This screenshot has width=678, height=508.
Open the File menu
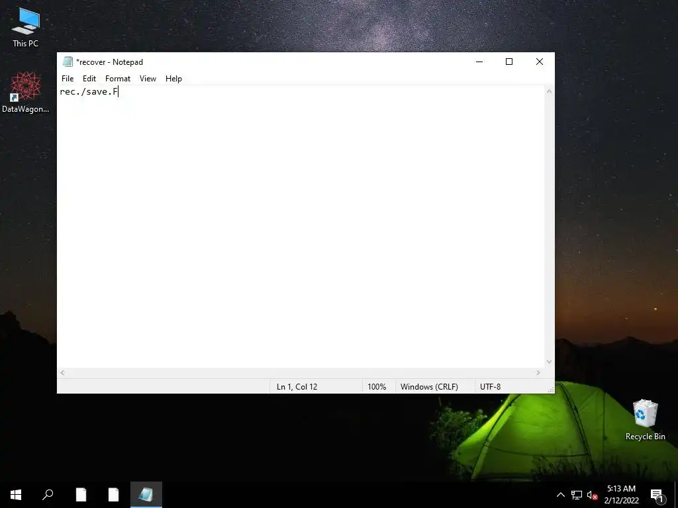tap(68, 79)
